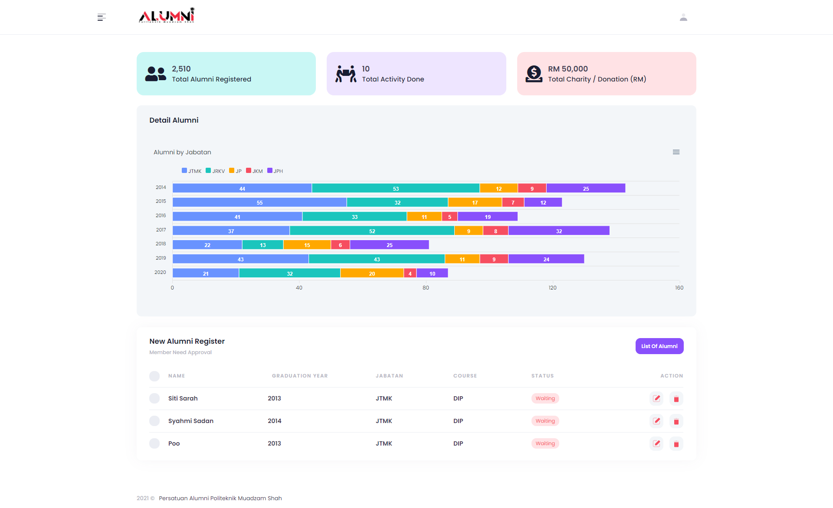Click the user profile avatar icon
Viewport: 833px width, 508px height.
683,17
